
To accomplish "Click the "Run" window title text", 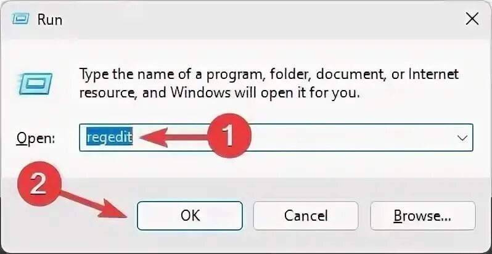I will pos(49,20).
